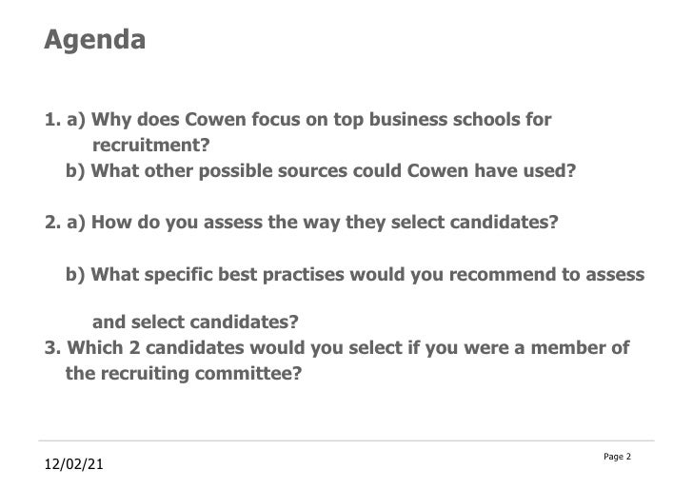Click the Page 2 footer label
Viewport: 693px width, 489px height.
coord(618,457)
